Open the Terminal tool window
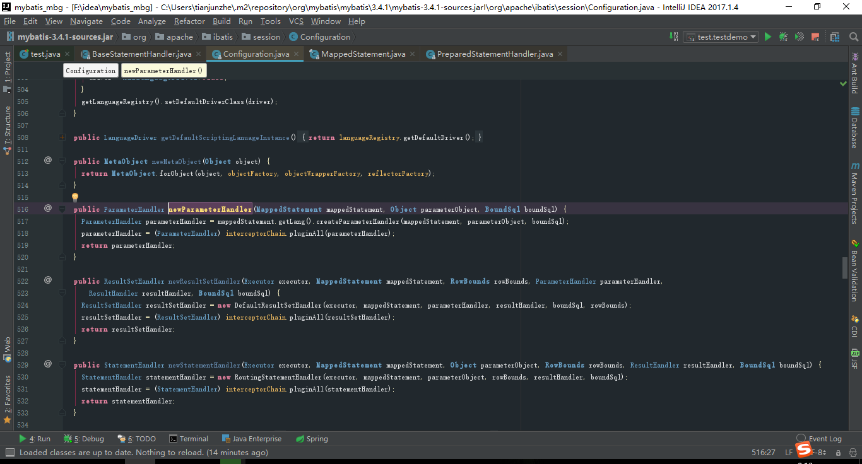862x464 pixels. (189, 438)
